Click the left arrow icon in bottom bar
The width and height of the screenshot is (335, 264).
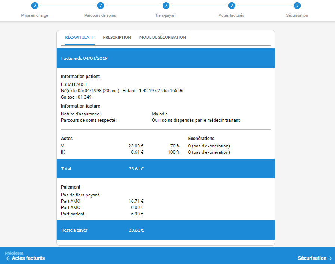8,258
